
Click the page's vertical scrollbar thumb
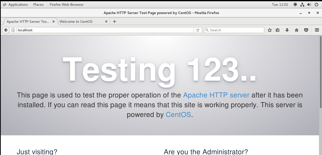320,72
